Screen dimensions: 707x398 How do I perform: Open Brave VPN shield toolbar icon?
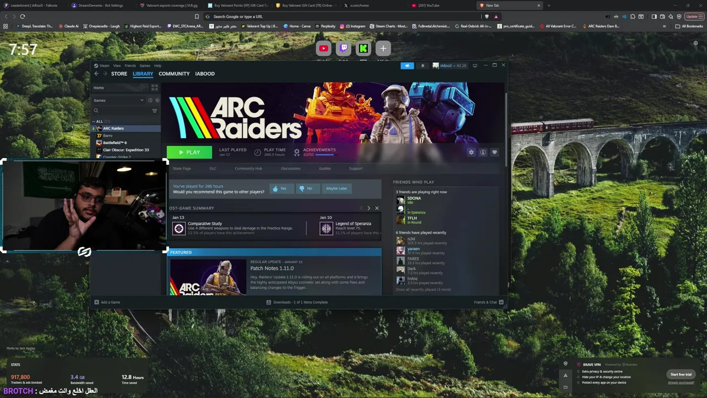[679, 17]
